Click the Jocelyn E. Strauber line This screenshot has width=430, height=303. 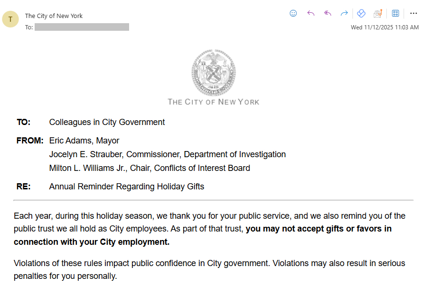pyautogui.click(x=167, y=154)
